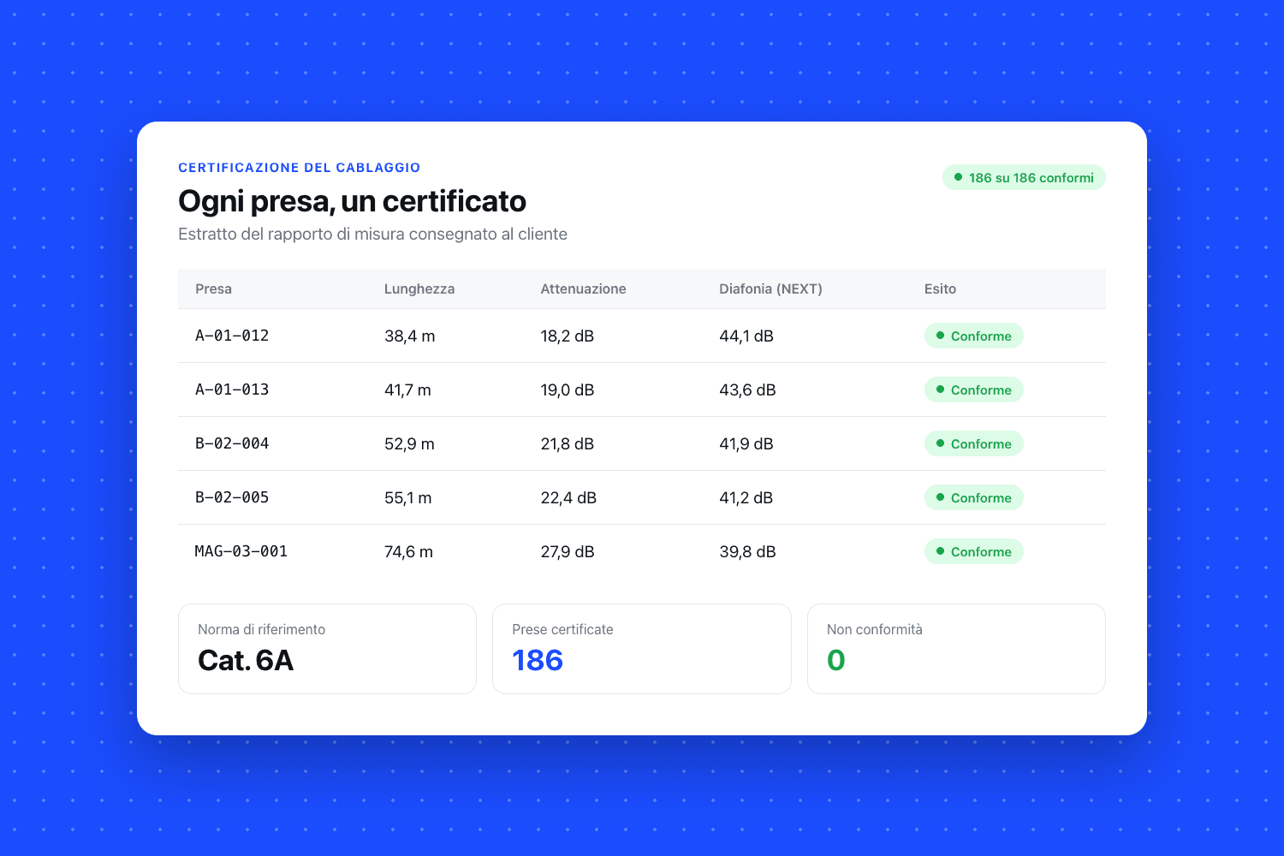Select the 'Lunghezza' column header

[419, 288]
